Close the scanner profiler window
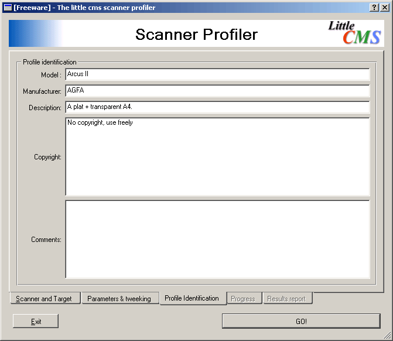 tap(384, 8)
